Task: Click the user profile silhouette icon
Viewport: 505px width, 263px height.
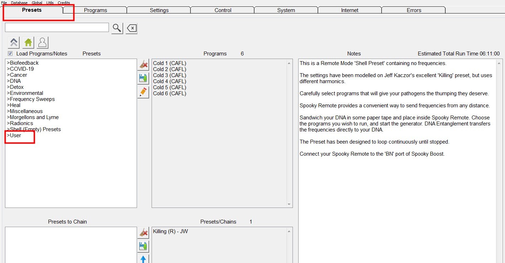Action: point(42,43)
